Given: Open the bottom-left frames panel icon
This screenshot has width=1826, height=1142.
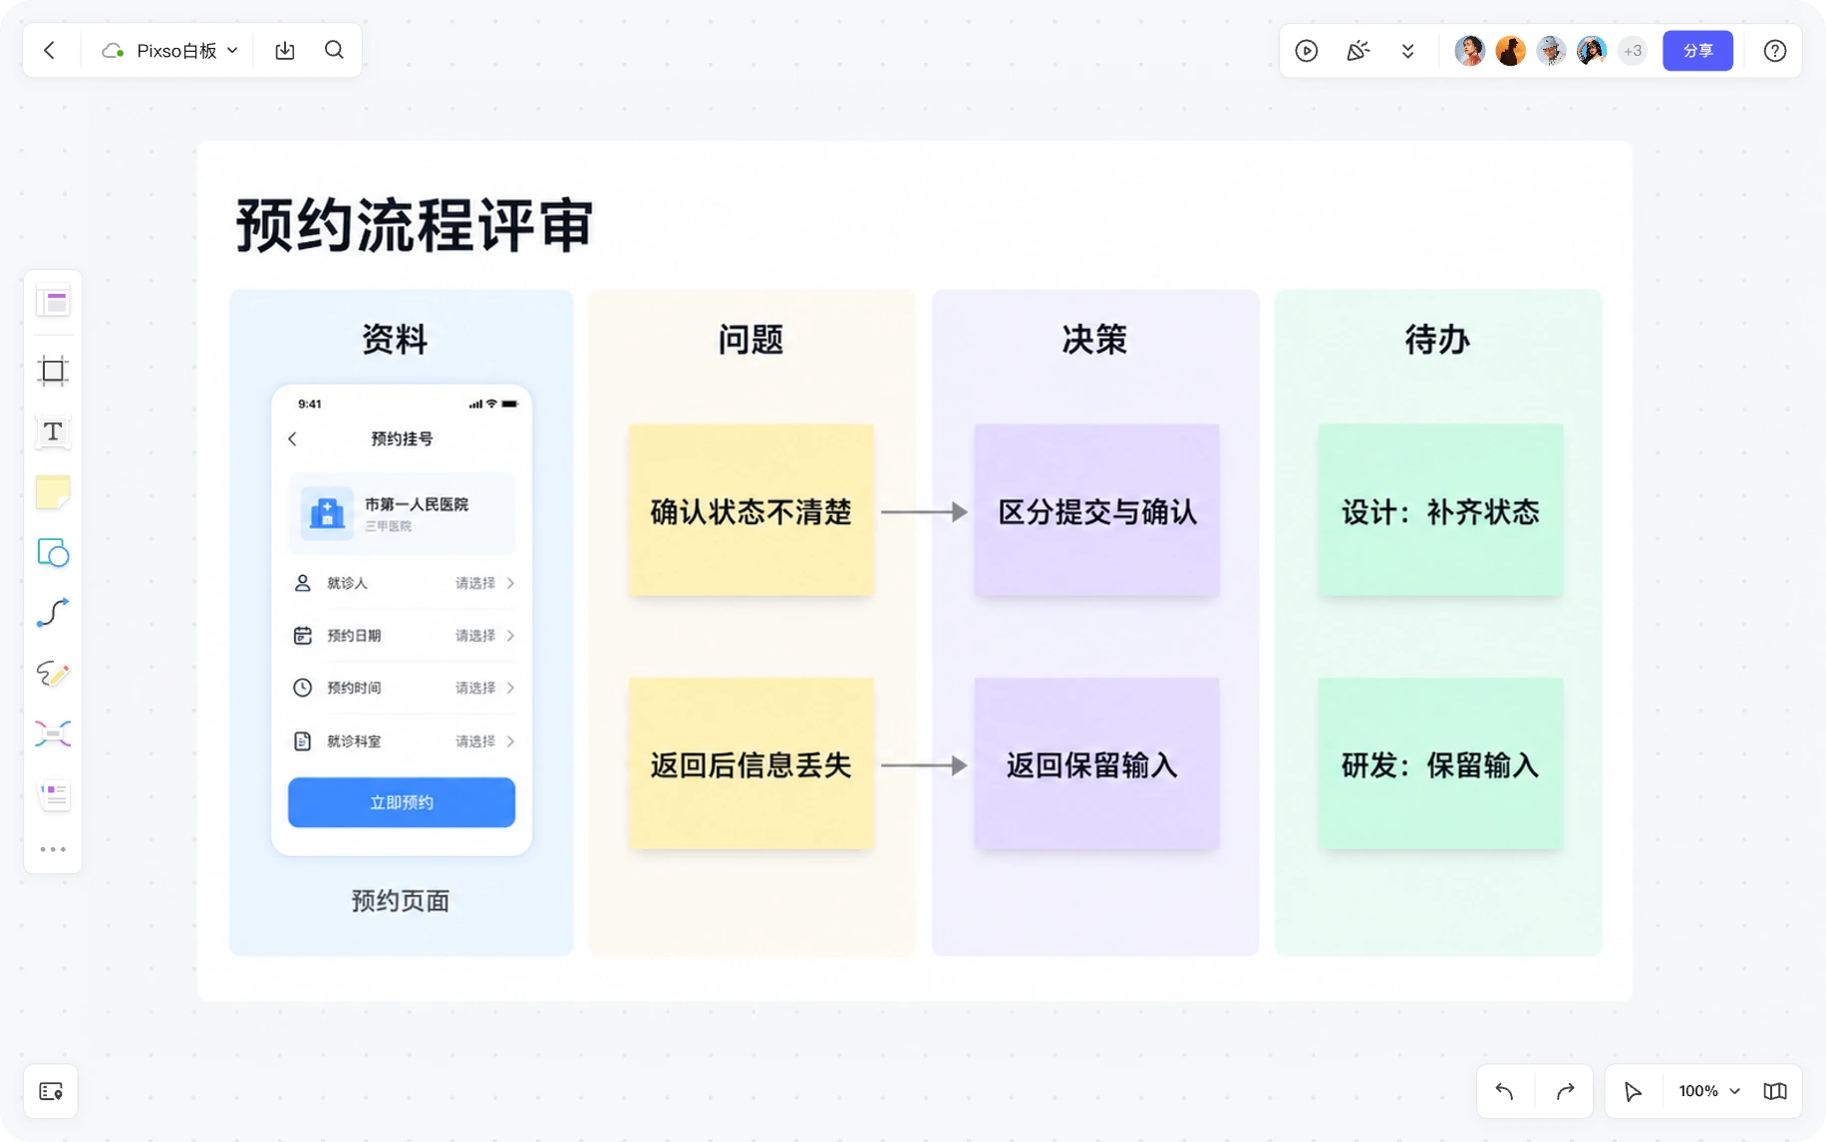Looking at the screenshot, I should [51, 1091].
